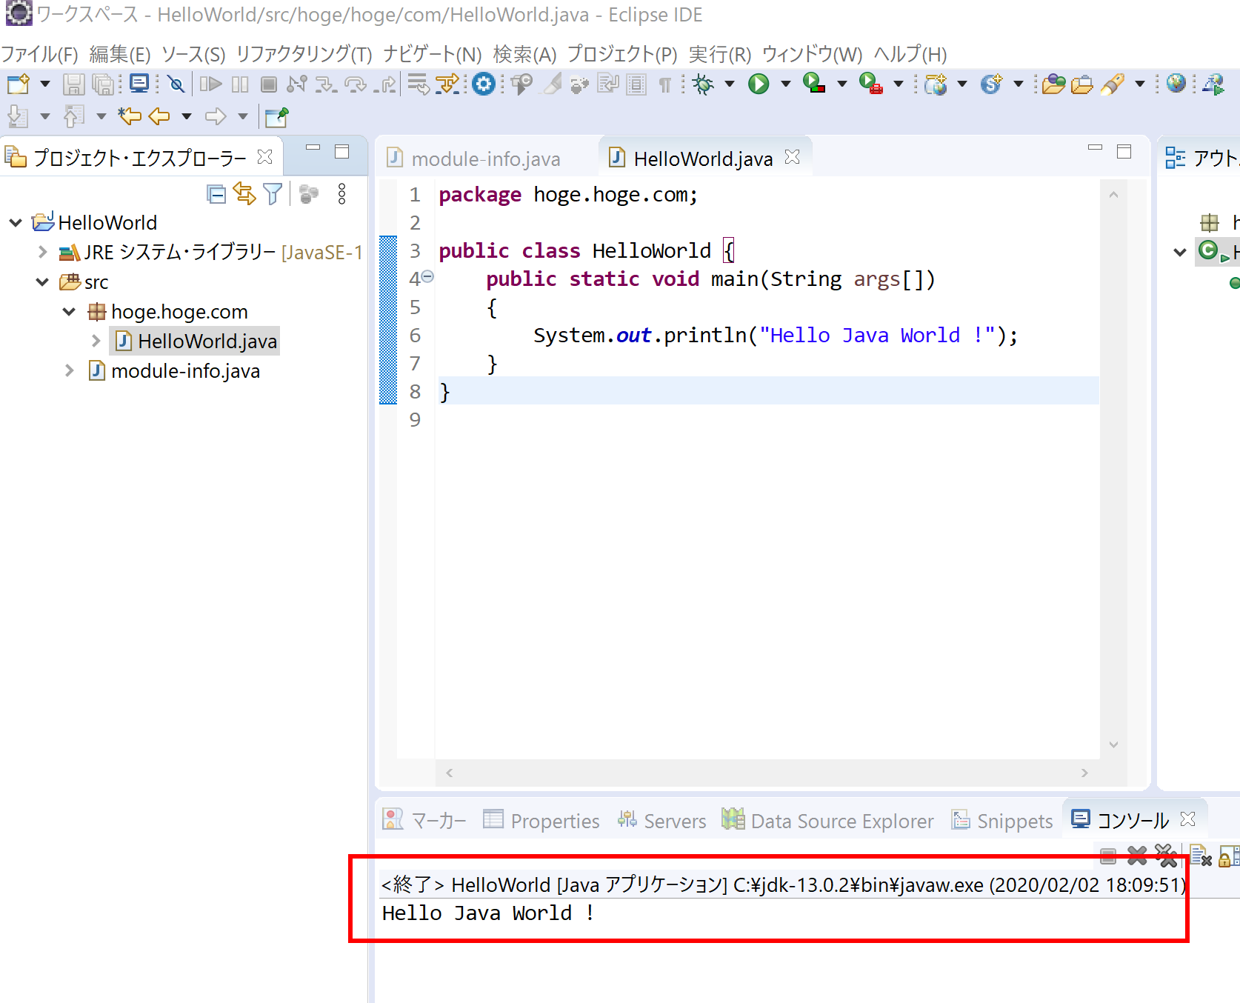Expand HelloWorld.java tree node
Screen dimensions: 1240x1003
96,341
